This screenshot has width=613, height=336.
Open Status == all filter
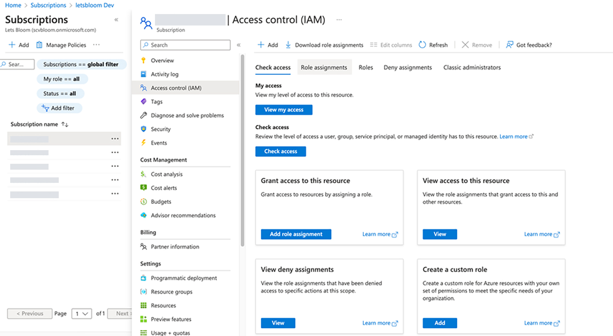[60, 94]
